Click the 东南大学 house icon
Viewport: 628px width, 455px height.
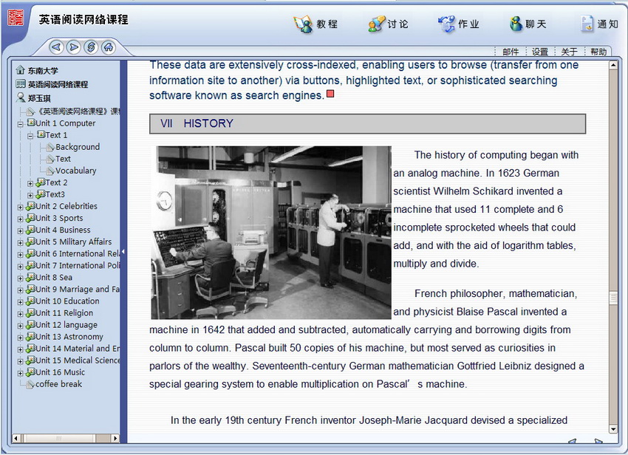[x=21, y=70]
